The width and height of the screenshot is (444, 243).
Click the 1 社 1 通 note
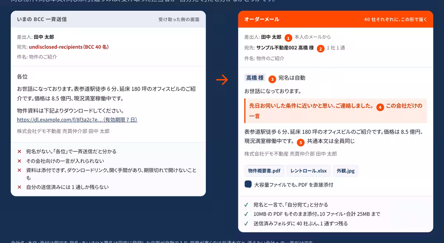pyautogui.click(x=336, y=48)
